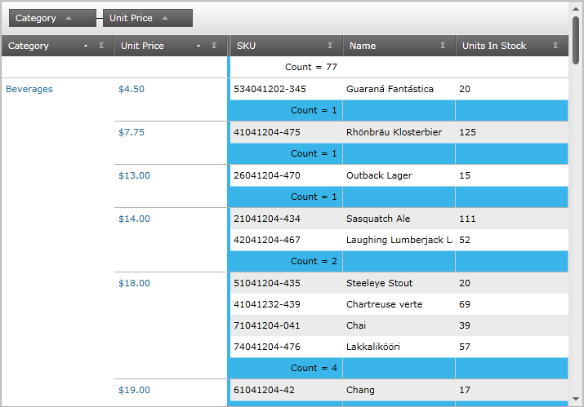Toggle sort arrow in Unit Price column header
Image resolution: width=584 pixels, height=407 pixels.
(198, 46)
